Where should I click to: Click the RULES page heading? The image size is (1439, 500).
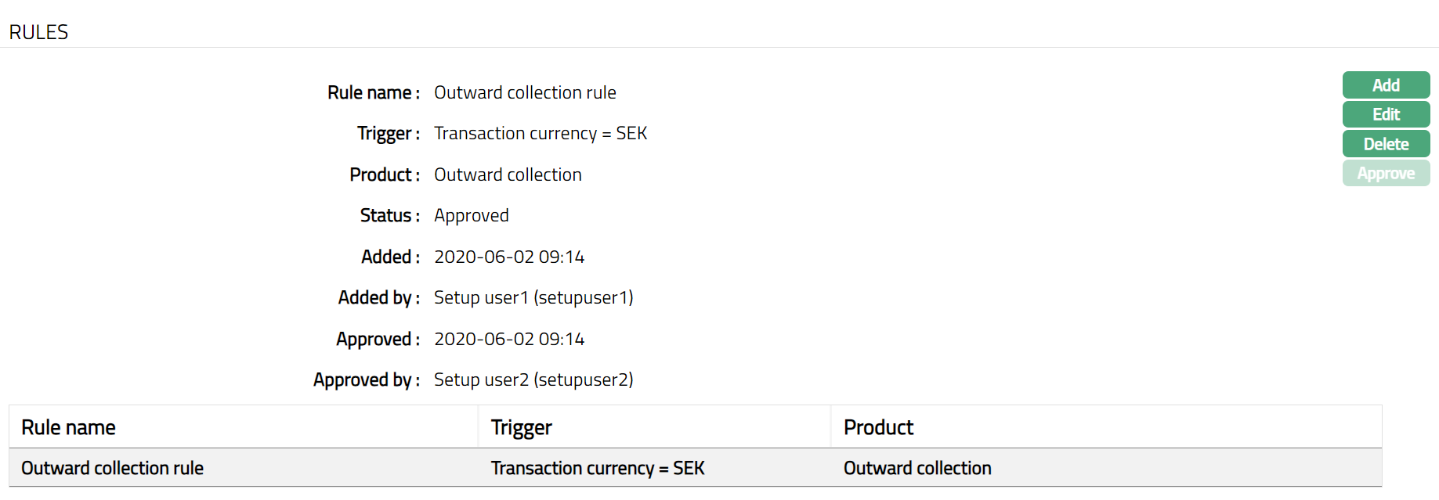(x=38, y=32)
